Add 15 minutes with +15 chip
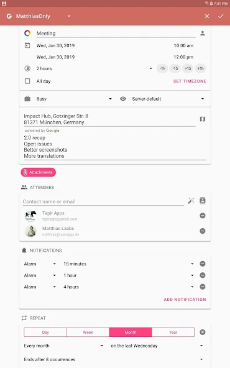230x368 pixels. [188, 68]
